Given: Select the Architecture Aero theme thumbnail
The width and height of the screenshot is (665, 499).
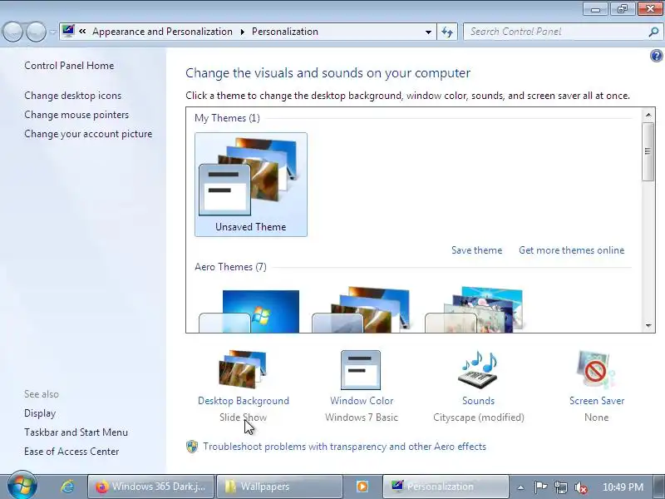Looking at the screenshot, I should pyautogui.click(x=362, y=309).
